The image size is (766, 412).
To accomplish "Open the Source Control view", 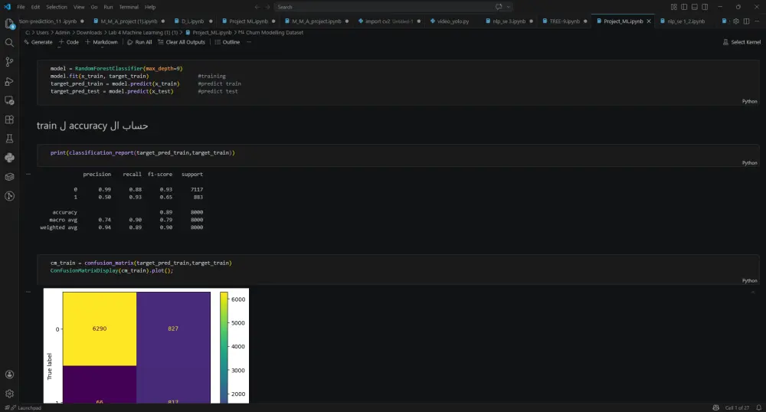I will (9, 62).
